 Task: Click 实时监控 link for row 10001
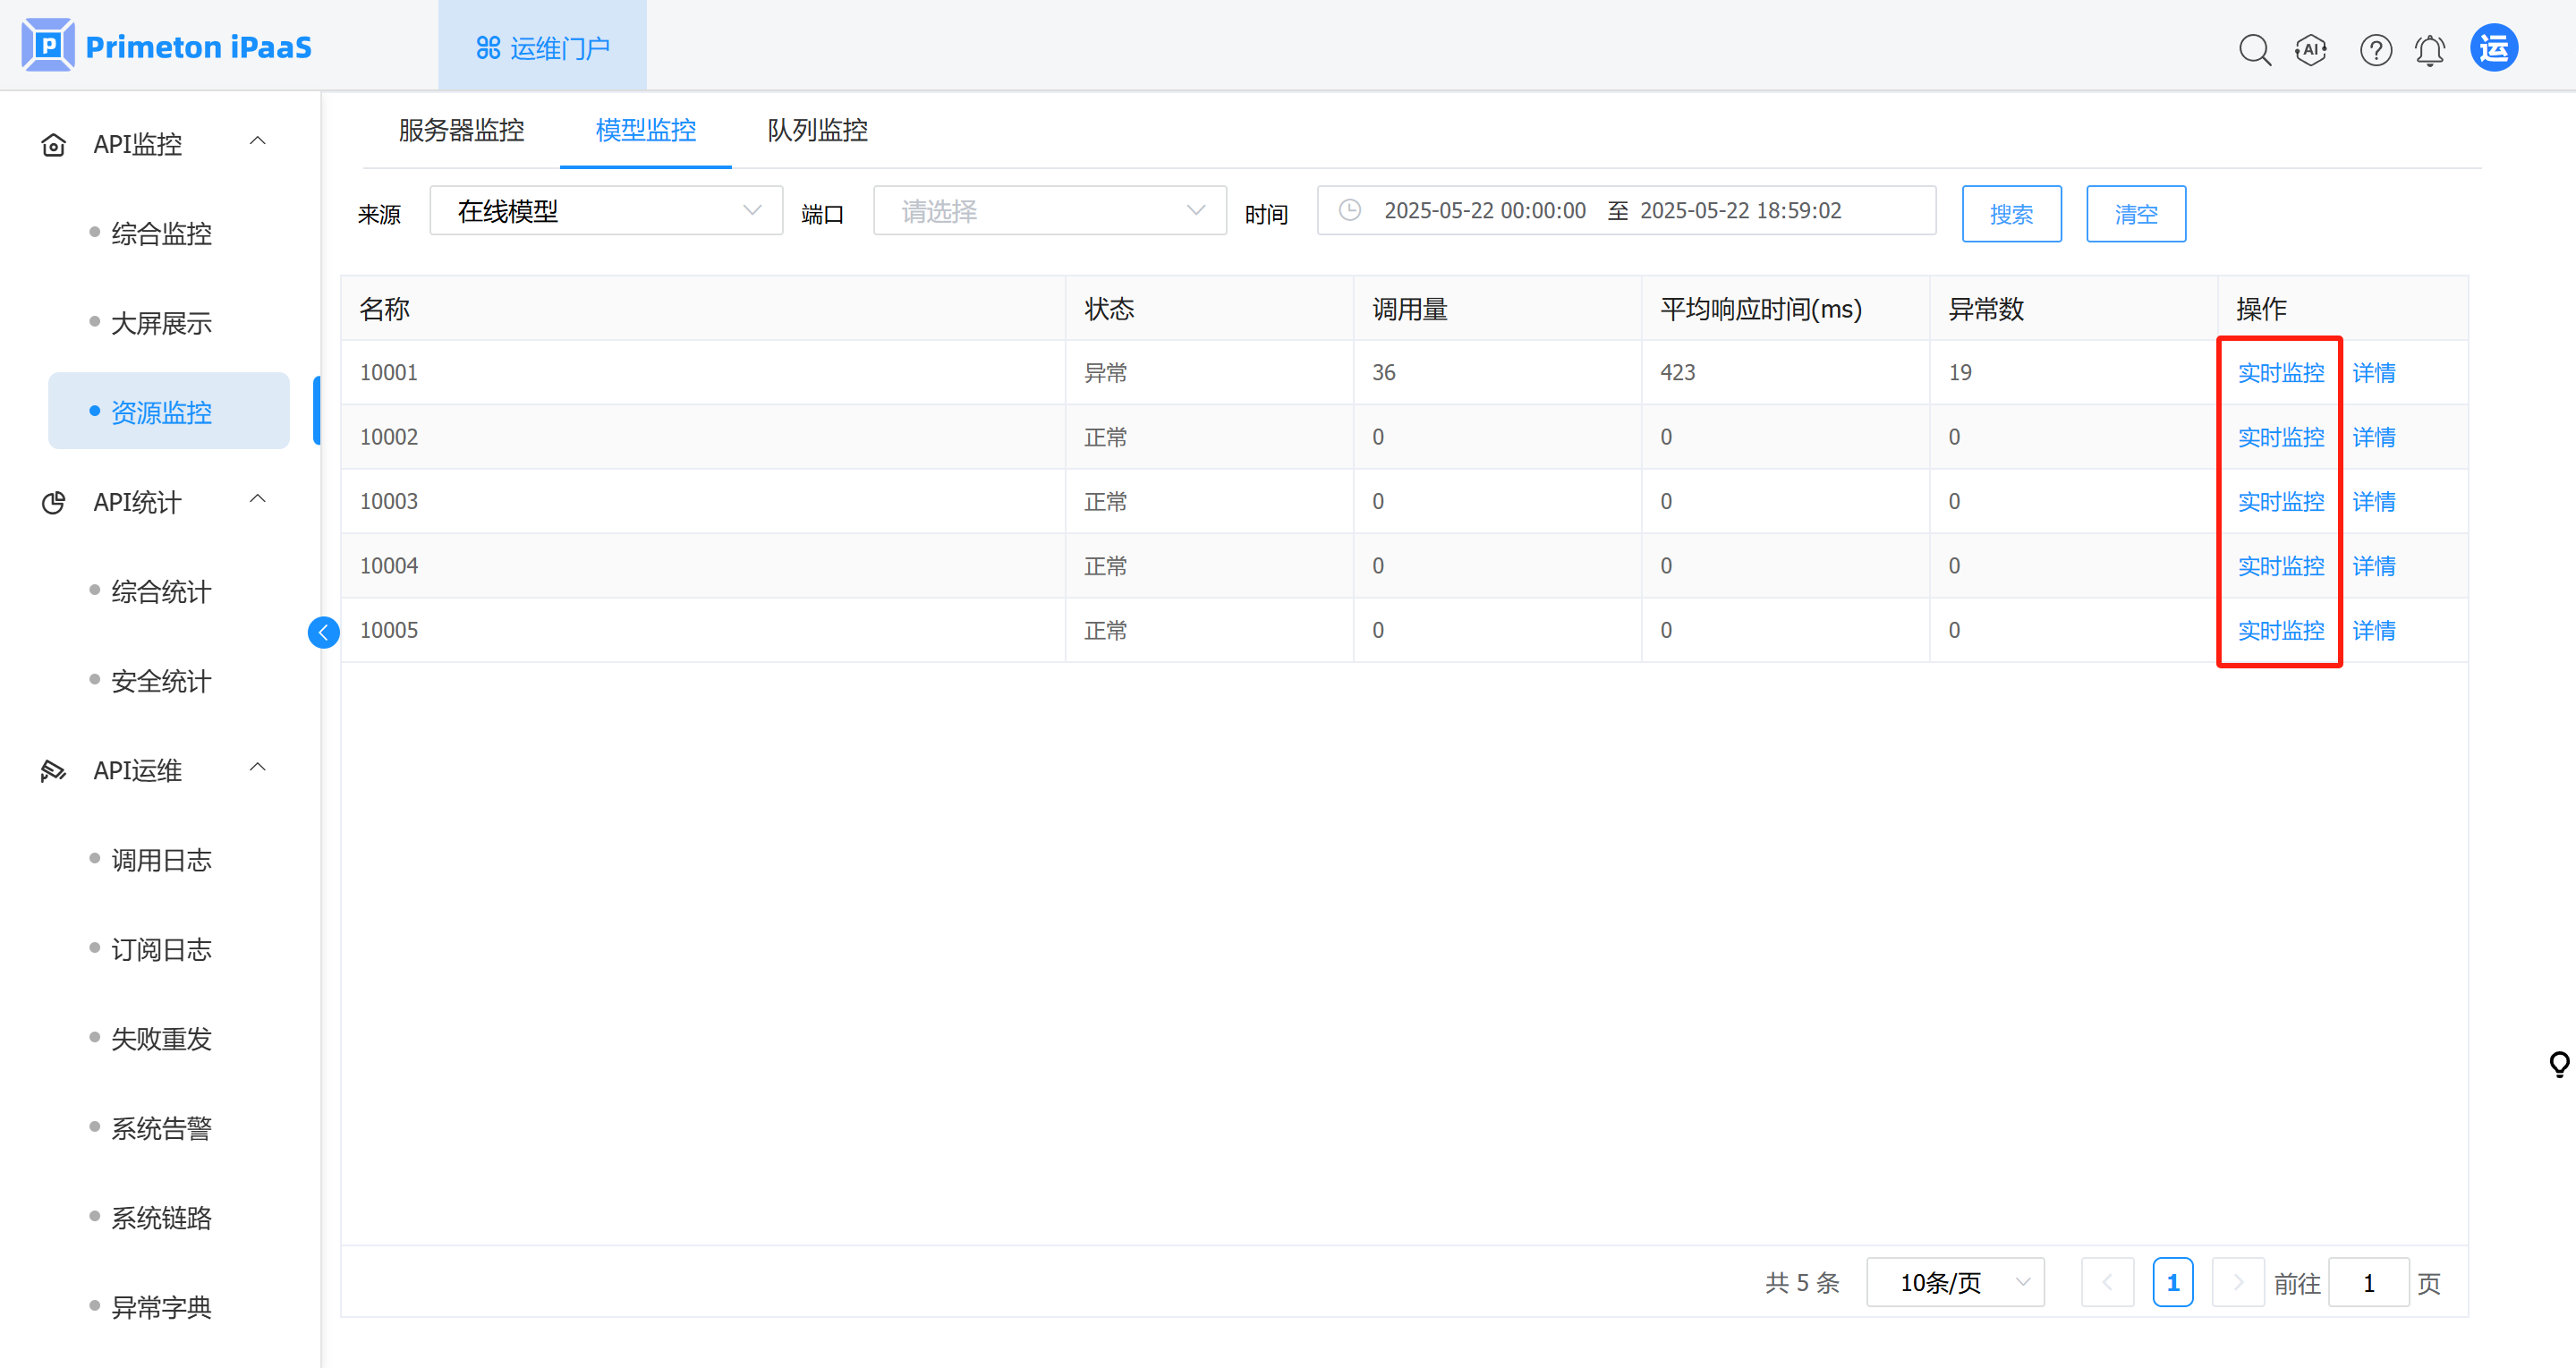[2280, 373]
